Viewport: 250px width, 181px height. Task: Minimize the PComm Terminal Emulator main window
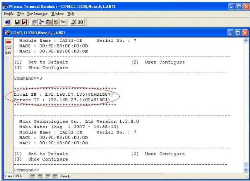tap(232, 7)
